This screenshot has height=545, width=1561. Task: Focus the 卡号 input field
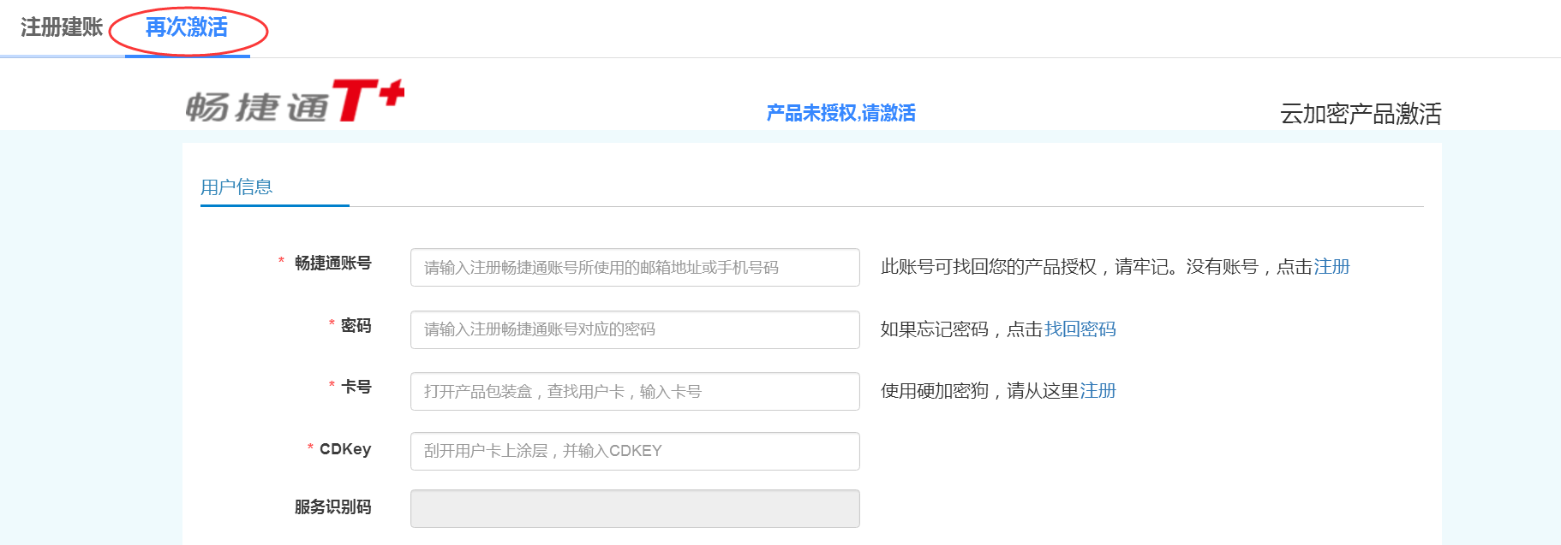(x=635, y=391)
